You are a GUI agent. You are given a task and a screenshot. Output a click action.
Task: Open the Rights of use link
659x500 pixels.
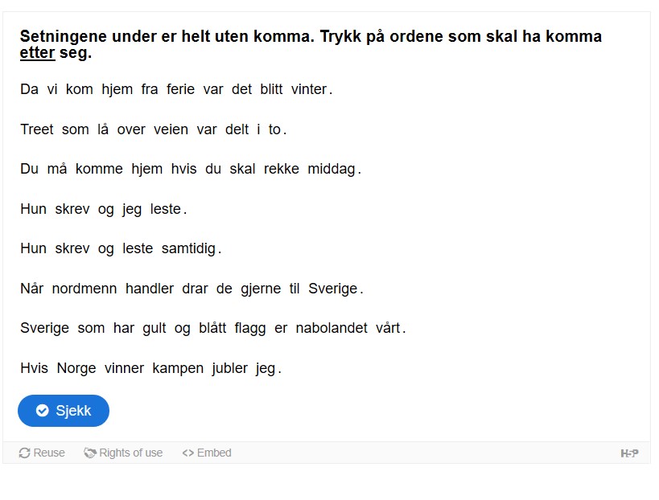click(x=123, y=453)
